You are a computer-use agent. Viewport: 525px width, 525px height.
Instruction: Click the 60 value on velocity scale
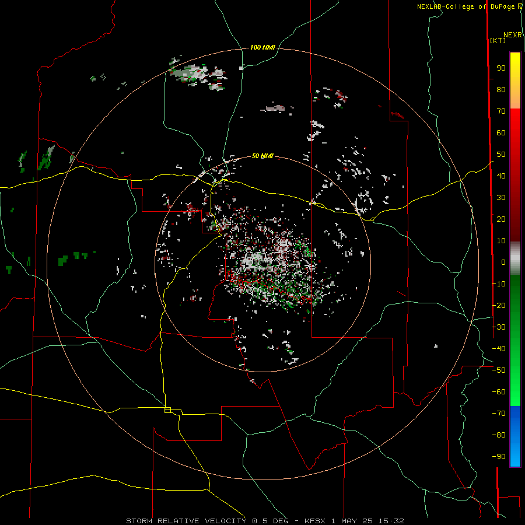(501, 132)
